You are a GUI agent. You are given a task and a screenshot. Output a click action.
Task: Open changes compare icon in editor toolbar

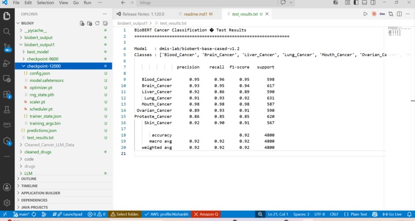coord(391,14)
